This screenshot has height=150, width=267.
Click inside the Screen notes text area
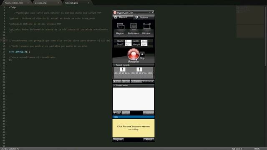pos(133,99)
